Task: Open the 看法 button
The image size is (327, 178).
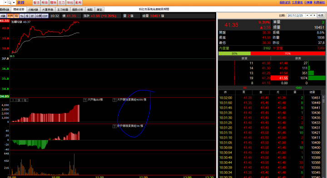Action: tap(36, 3)
